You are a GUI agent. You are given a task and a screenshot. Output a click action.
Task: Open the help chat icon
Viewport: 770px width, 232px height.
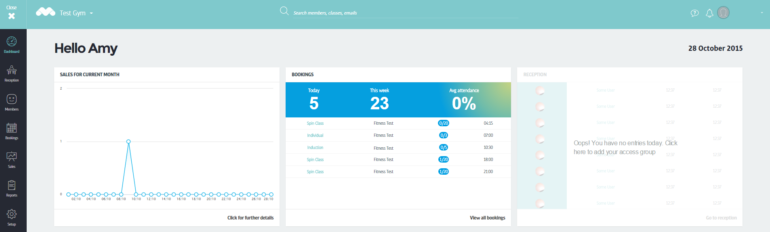694,13
